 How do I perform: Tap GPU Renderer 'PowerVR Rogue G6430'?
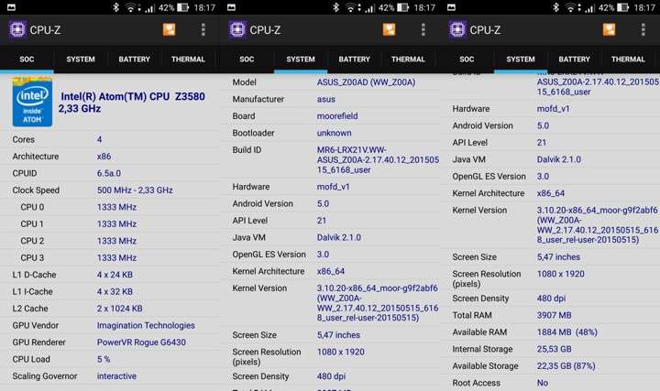pos(141,342)
